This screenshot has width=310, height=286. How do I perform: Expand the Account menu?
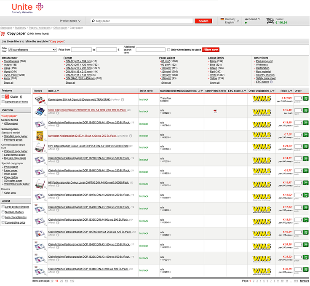(252, 19)
